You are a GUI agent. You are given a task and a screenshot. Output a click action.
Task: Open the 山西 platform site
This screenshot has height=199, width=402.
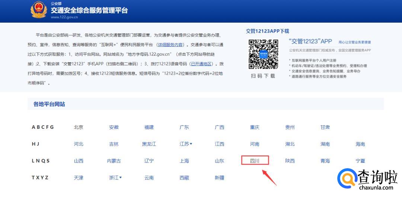click(79, 161)
